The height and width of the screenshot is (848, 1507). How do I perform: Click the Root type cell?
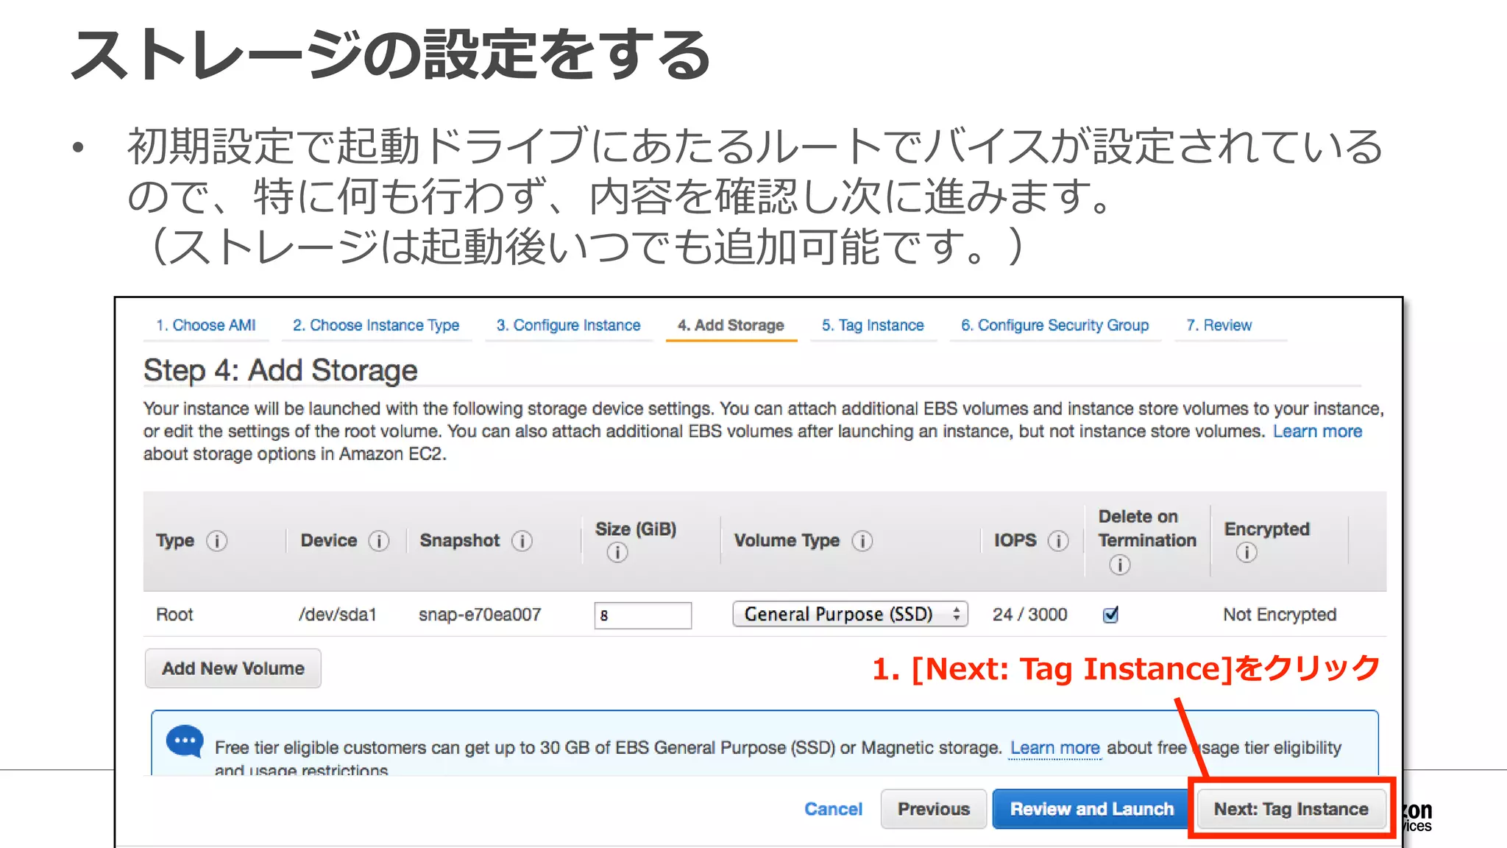click(174, 615)
